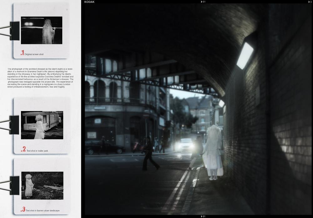The height and width of the screenshot is (218, 313).
Task: Click the frame marker 3 in top-right corner
Action: pos(310,2)
